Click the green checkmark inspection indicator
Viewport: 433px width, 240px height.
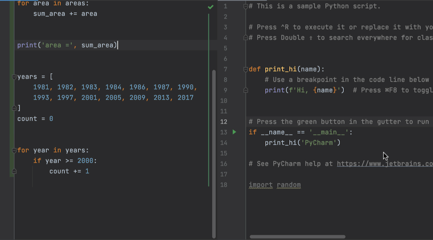(211, 7)
